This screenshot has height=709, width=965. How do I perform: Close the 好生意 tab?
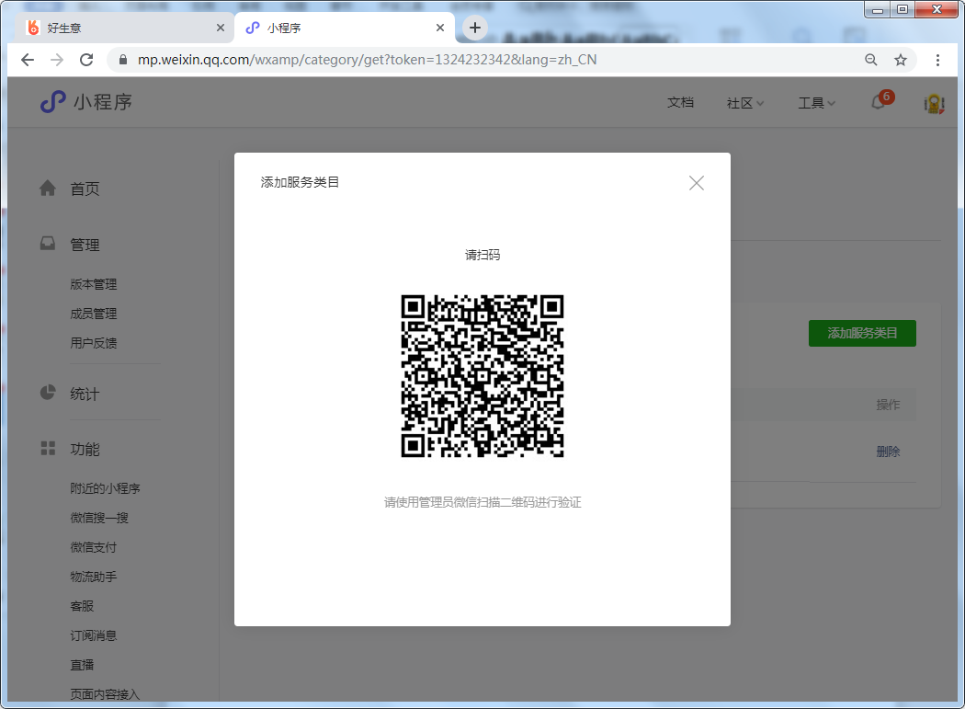[221, 28]
